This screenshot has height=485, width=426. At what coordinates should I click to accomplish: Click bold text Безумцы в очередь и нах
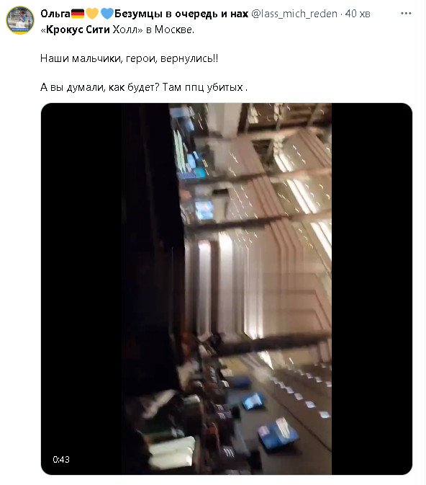pos(181,14)
